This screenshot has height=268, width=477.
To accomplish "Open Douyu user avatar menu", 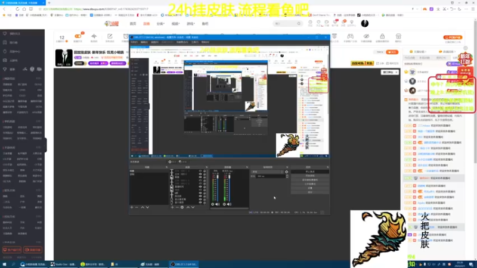I will click(365, 23).
